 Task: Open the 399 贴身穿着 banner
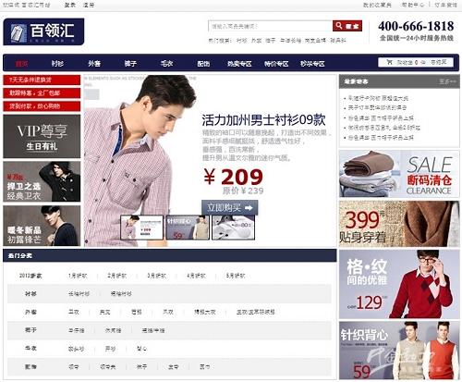point(399,224)
